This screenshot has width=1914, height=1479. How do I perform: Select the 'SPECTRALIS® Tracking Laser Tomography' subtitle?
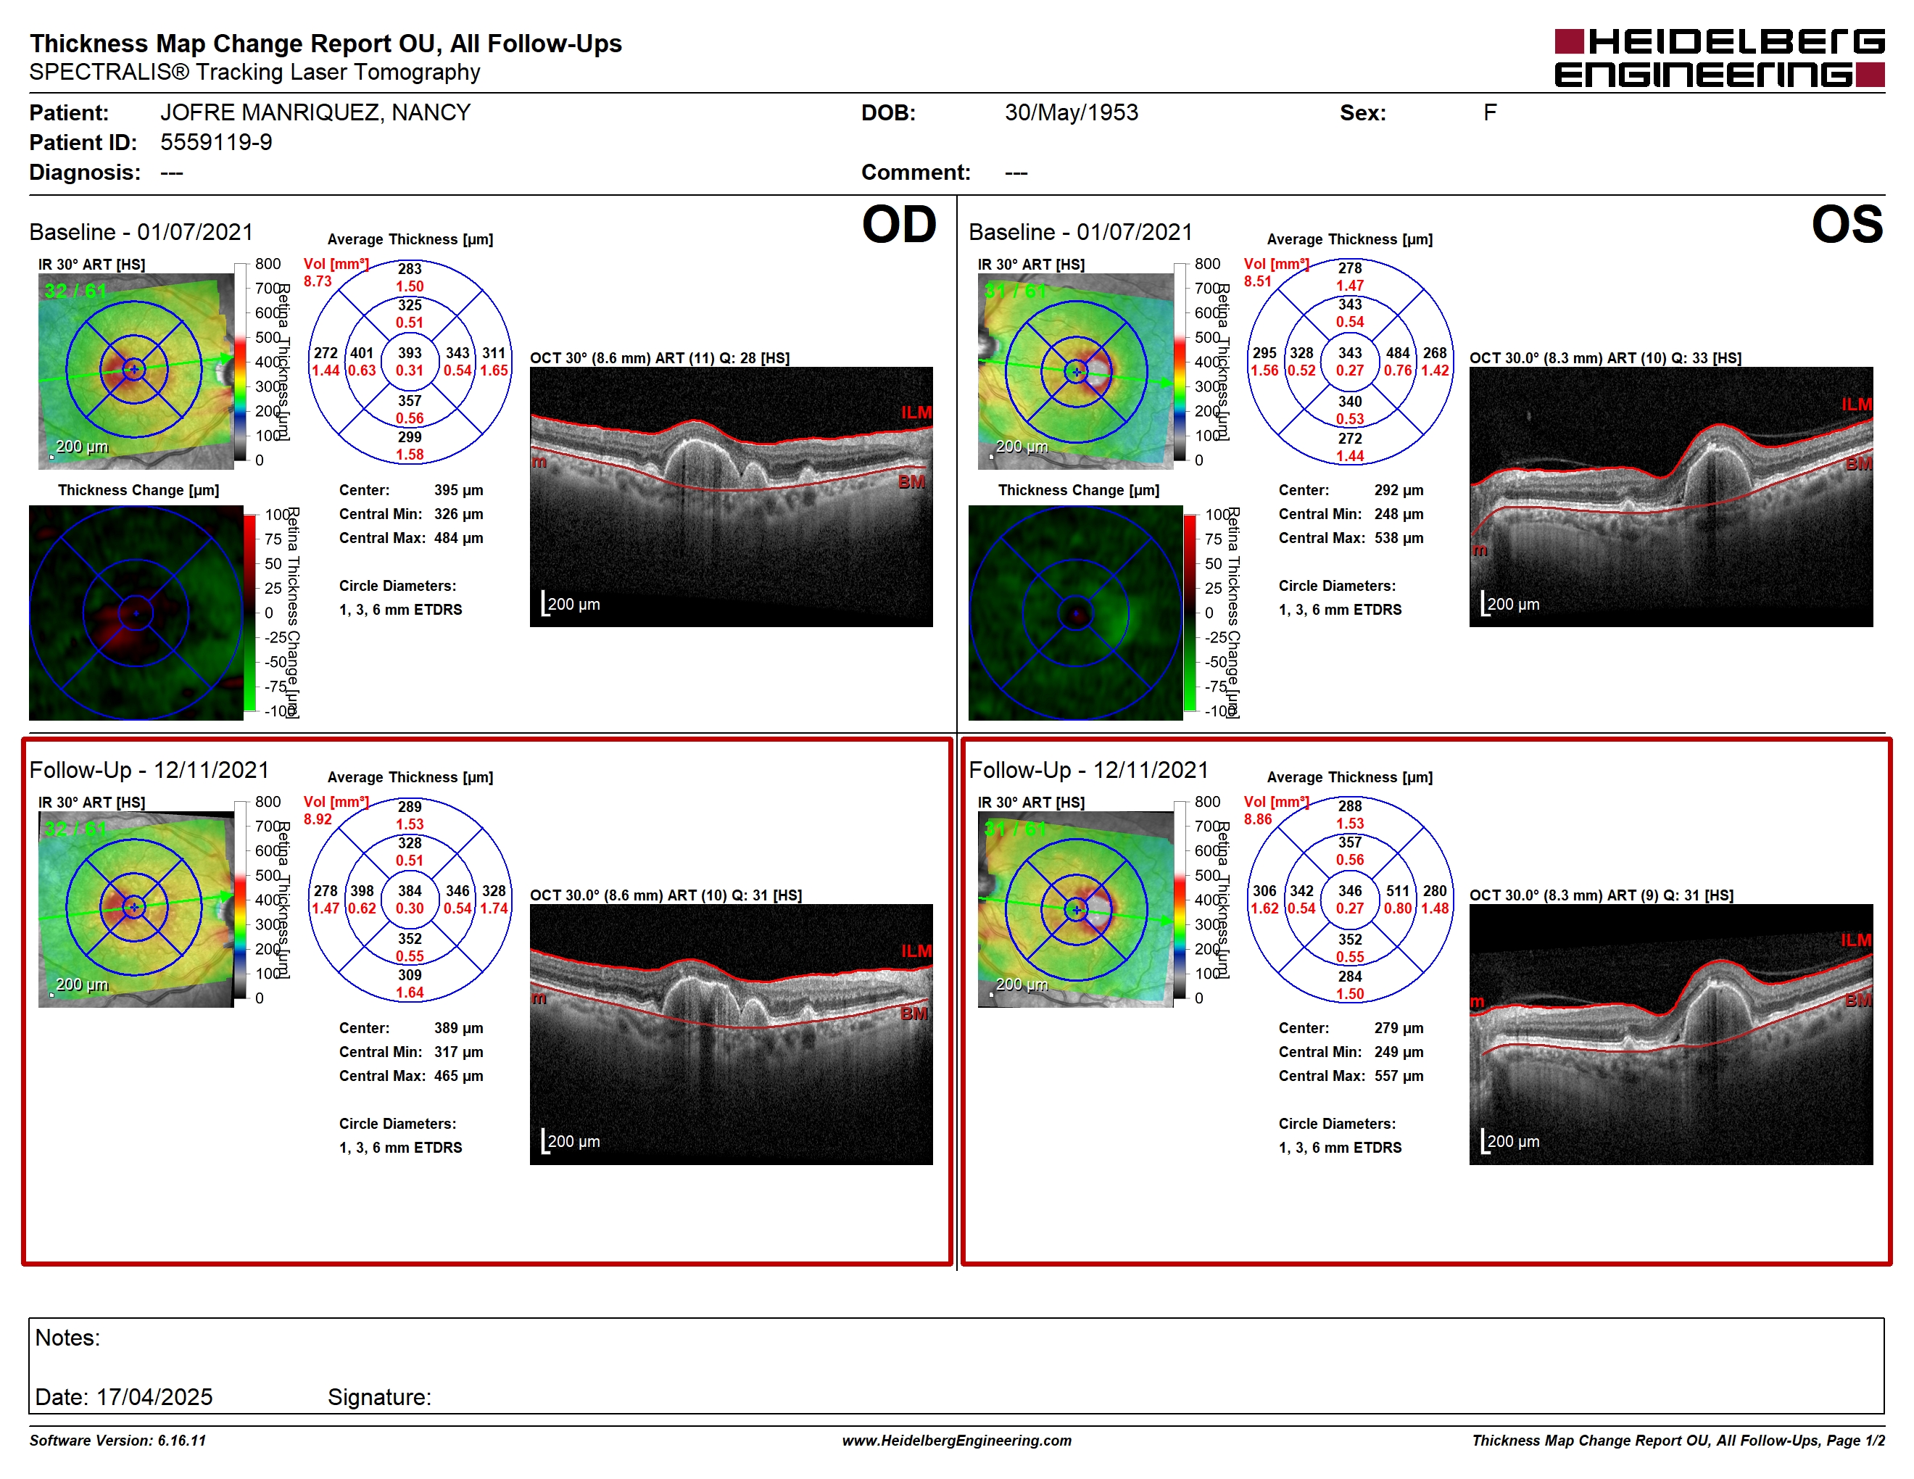254,72
